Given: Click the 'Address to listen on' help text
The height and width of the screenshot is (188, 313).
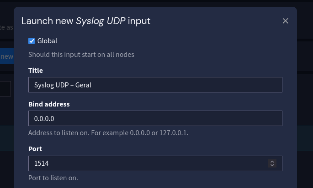Looking at the screenshot, I should [108, 133].
